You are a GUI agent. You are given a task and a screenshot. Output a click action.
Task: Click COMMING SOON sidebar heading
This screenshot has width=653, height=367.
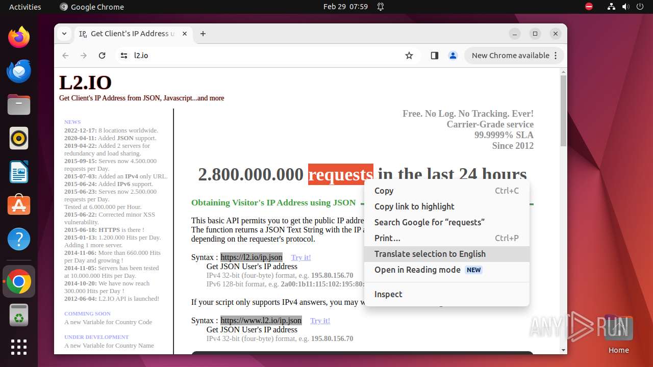[87, 314]
